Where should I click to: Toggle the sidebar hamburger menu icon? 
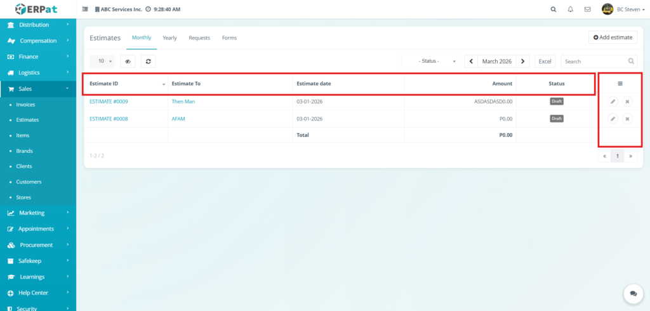[85, 10]
